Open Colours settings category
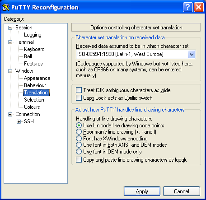The height and width of the screenshot is (200, 206). click(x=32, y=107)
